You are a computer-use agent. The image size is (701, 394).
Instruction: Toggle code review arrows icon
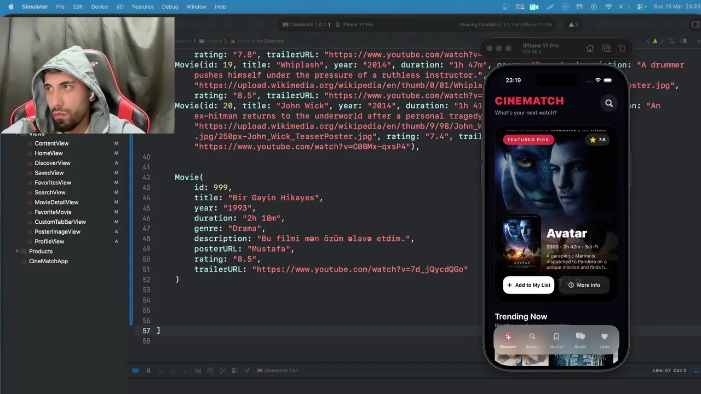673,41
